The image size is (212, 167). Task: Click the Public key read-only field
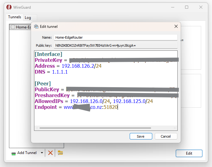[x=115, y=45]
